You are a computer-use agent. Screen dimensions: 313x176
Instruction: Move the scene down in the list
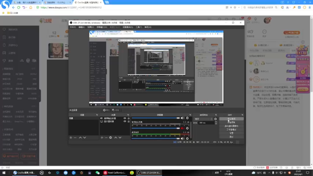click(85, 138)
